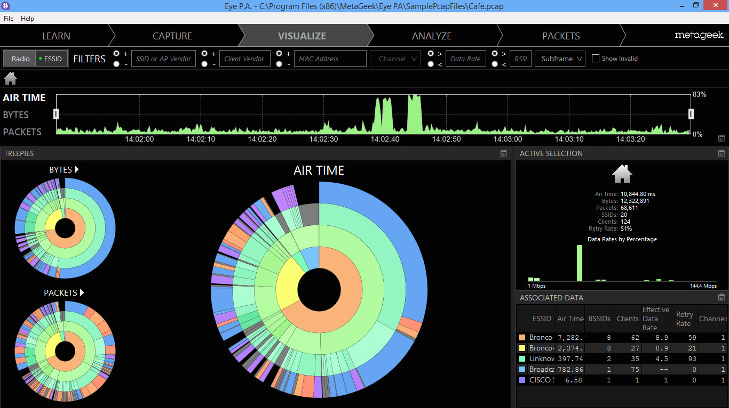Click the Active Selection panel clipboard icon
729x408 pixels.
point(722,153)
